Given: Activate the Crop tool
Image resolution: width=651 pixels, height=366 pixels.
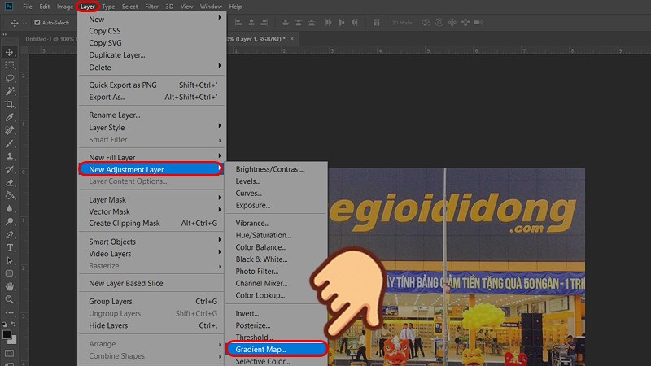Looking at the screenshot, I should 10,104.
